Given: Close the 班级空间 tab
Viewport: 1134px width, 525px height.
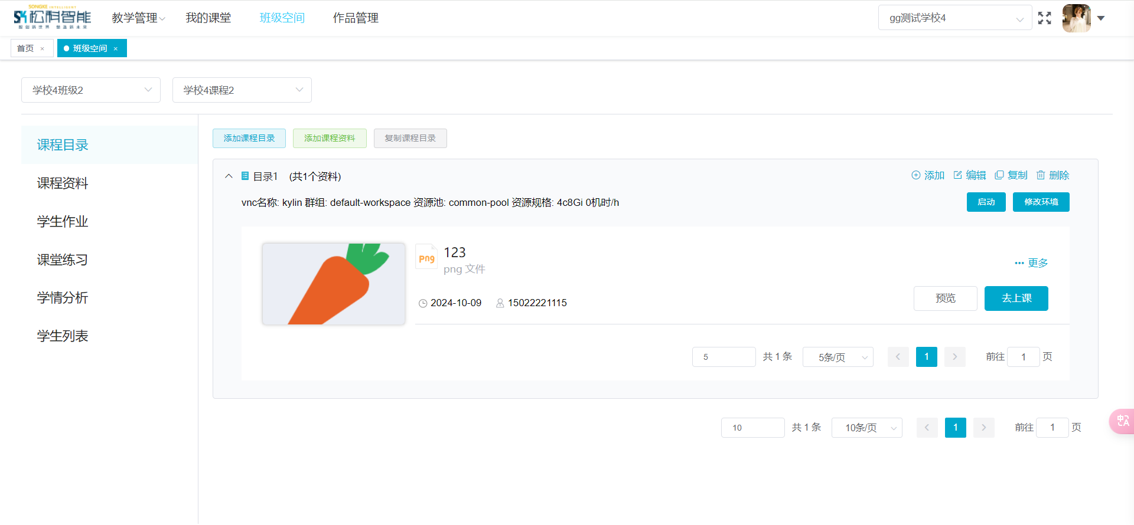Looking at the screenshot, I should coord(116,49).
